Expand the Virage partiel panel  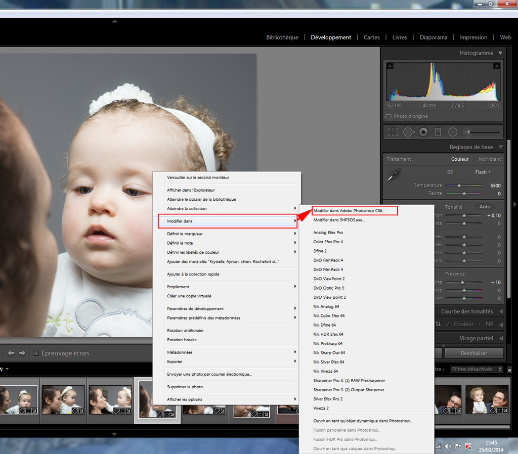click(501, 338)
